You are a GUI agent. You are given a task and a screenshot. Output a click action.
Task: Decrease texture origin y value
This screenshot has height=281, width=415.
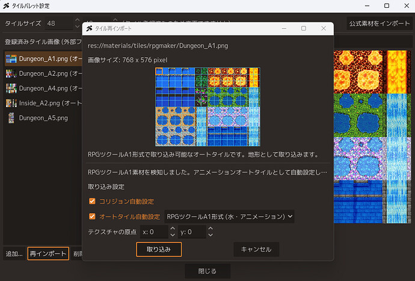point(211,235)
